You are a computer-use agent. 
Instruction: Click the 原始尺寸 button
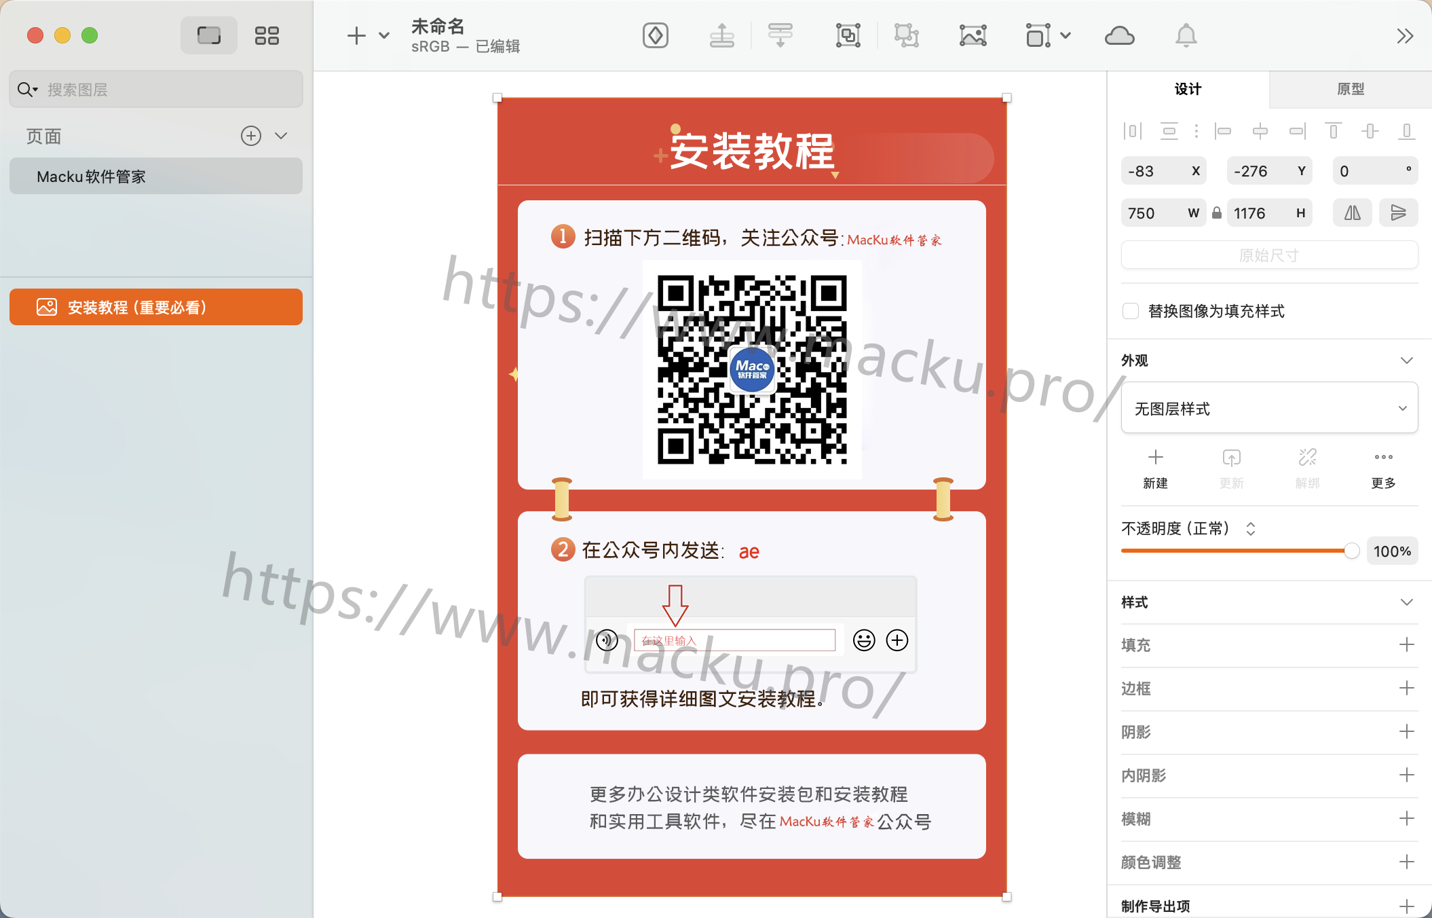[1269, 255]
